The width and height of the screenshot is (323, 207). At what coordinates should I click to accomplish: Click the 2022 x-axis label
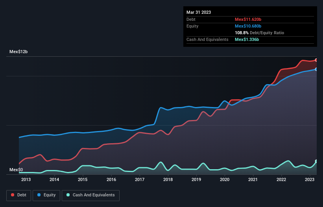(281, 179)
